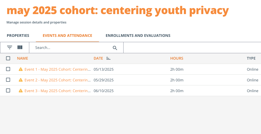Click warning icon beside Event 3
261x134 pixels.
pos(21,90)
